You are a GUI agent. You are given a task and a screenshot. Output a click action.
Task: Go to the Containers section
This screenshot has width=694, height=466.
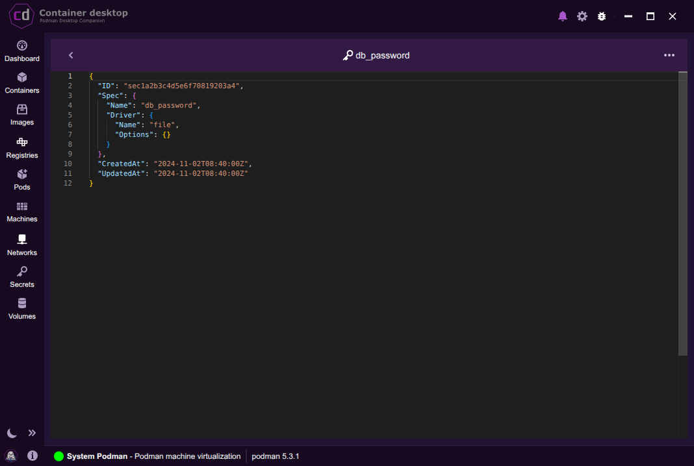(x=21, y=83)
